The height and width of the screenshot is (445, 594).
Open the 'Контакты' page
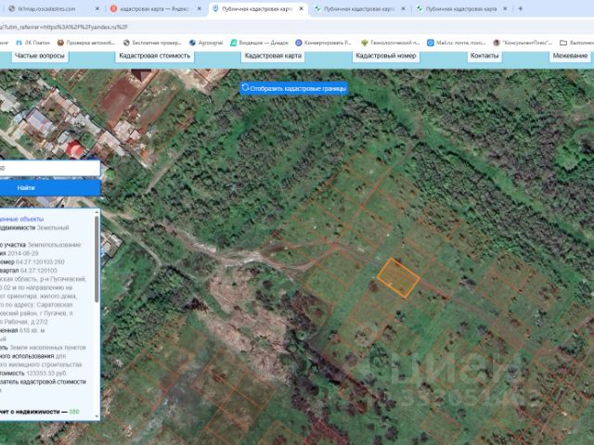484,56
